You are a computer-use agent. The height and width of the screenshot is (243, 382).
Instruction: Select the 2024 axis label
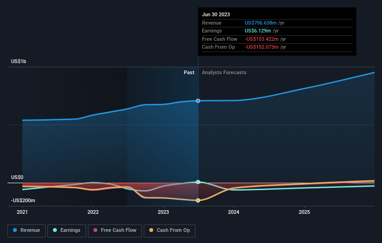[234, 212]
